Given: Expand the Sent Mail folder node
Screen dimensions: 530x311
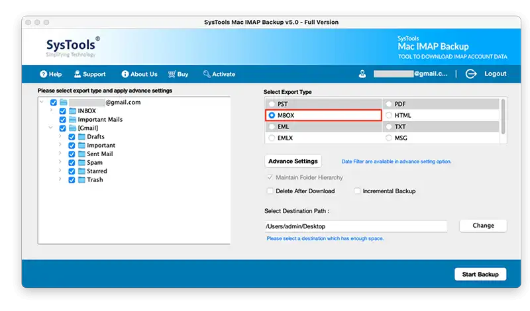Looking at the screenshot, I should (x=60, y=153).
